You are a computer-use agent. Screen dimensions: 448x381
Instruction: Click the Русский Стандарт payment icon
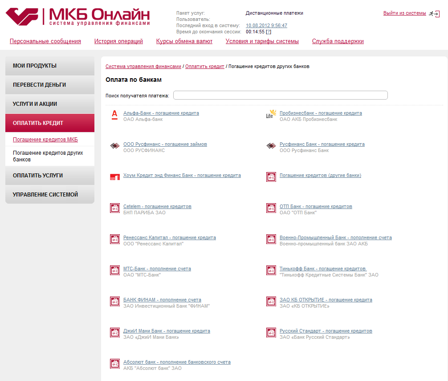tap(271, 333)
